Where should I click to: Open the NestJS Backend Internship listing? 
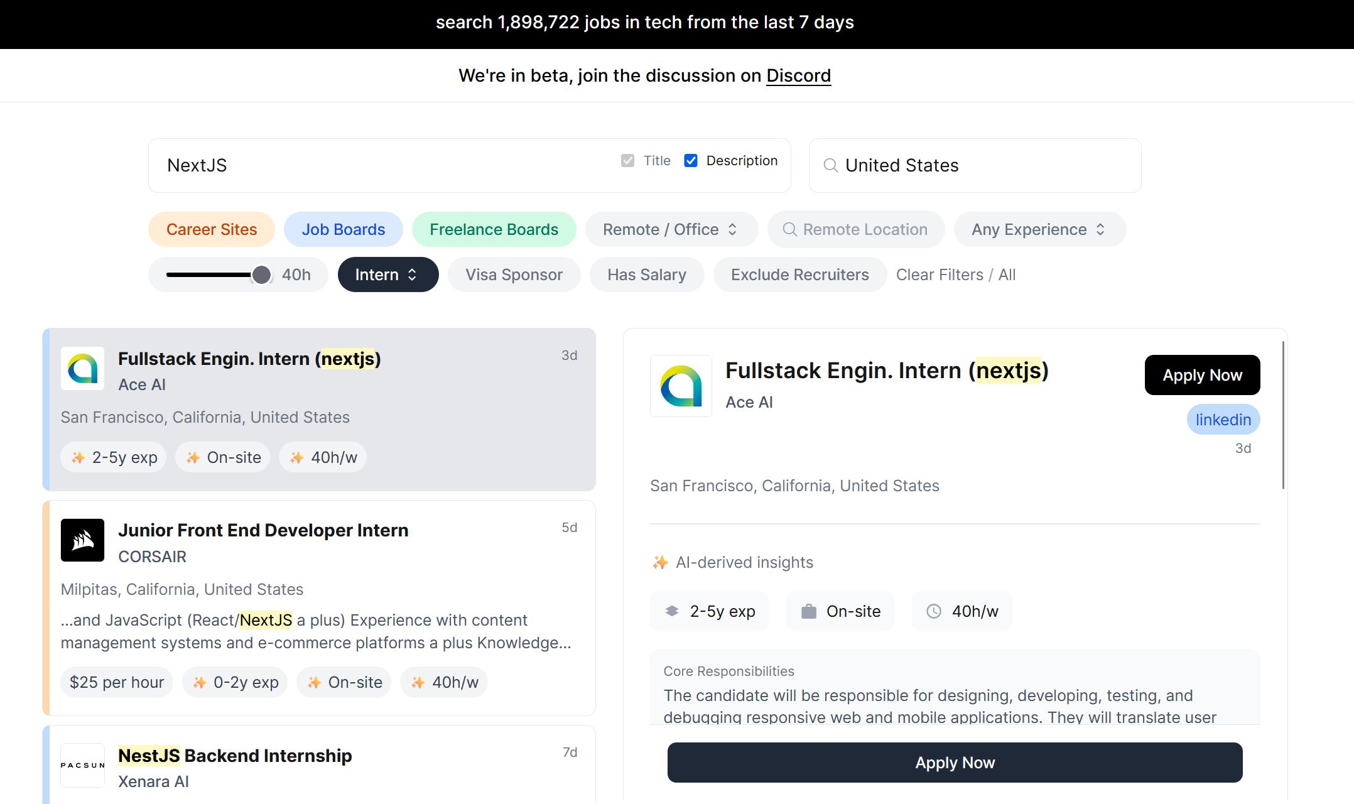(x=319, y=765)
